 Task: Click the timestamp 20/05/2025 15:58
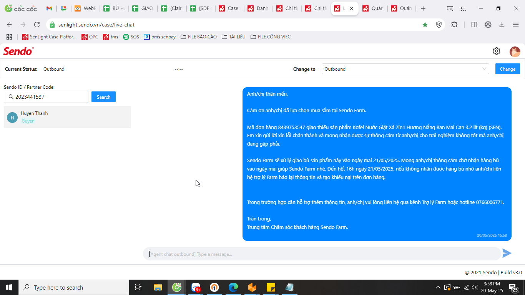[492, 235]
